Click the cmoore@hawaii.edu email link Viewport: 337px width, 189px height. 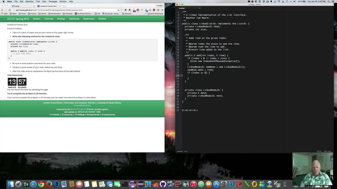click(82, 105)
